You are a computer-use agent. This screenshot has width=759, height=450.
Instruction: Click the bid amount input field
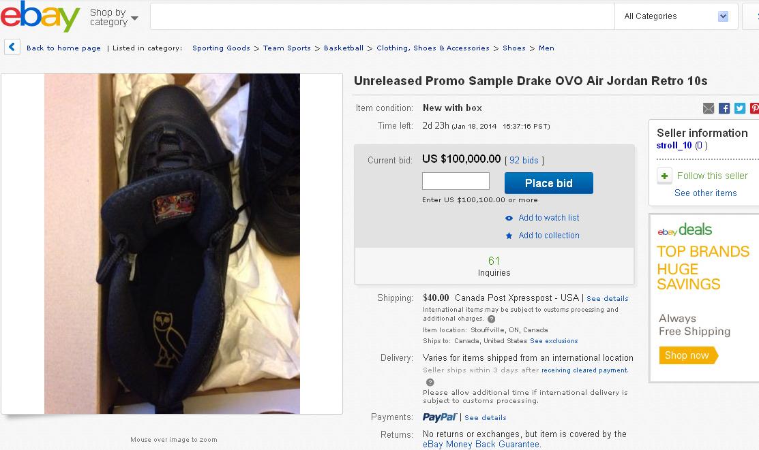point(456,181)
